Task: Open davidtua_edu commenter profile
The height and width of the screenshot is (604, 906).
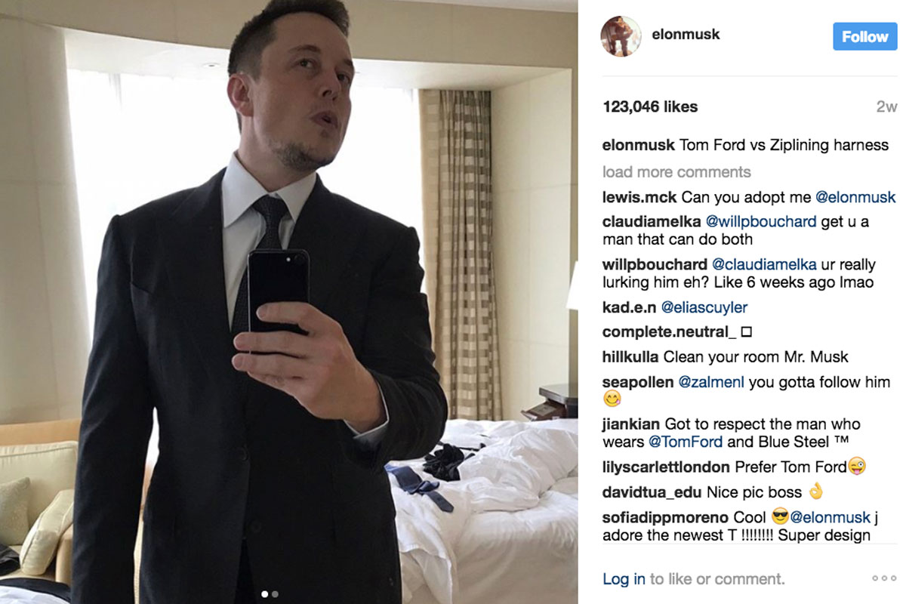Action: point(652,492)
